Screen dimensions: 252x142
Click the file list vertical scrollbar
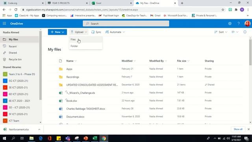pyautogui.click(x=250, y=52)
